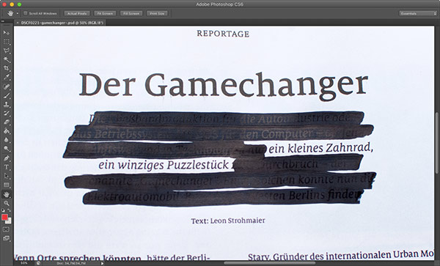Select the Path Selection tool
Image resolution: width=440 pixels, height=266 pixels.
click(6, 176)
